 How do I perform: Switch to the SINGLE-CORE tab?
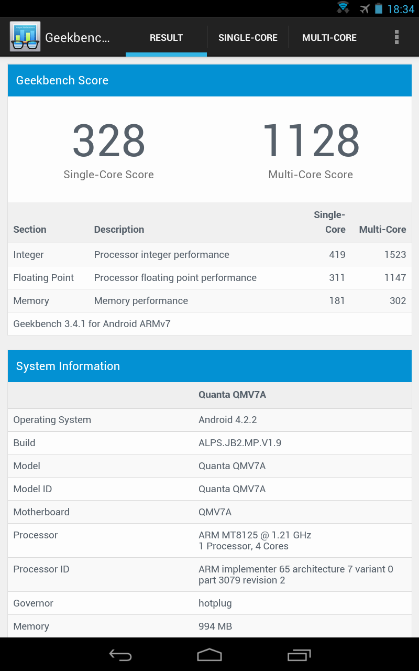[248, 38]
